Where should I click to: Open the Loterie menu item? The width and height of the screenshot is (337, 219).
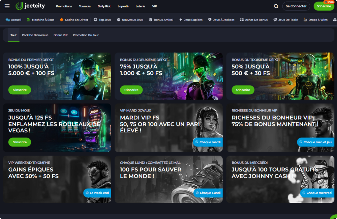pos(140,6)
